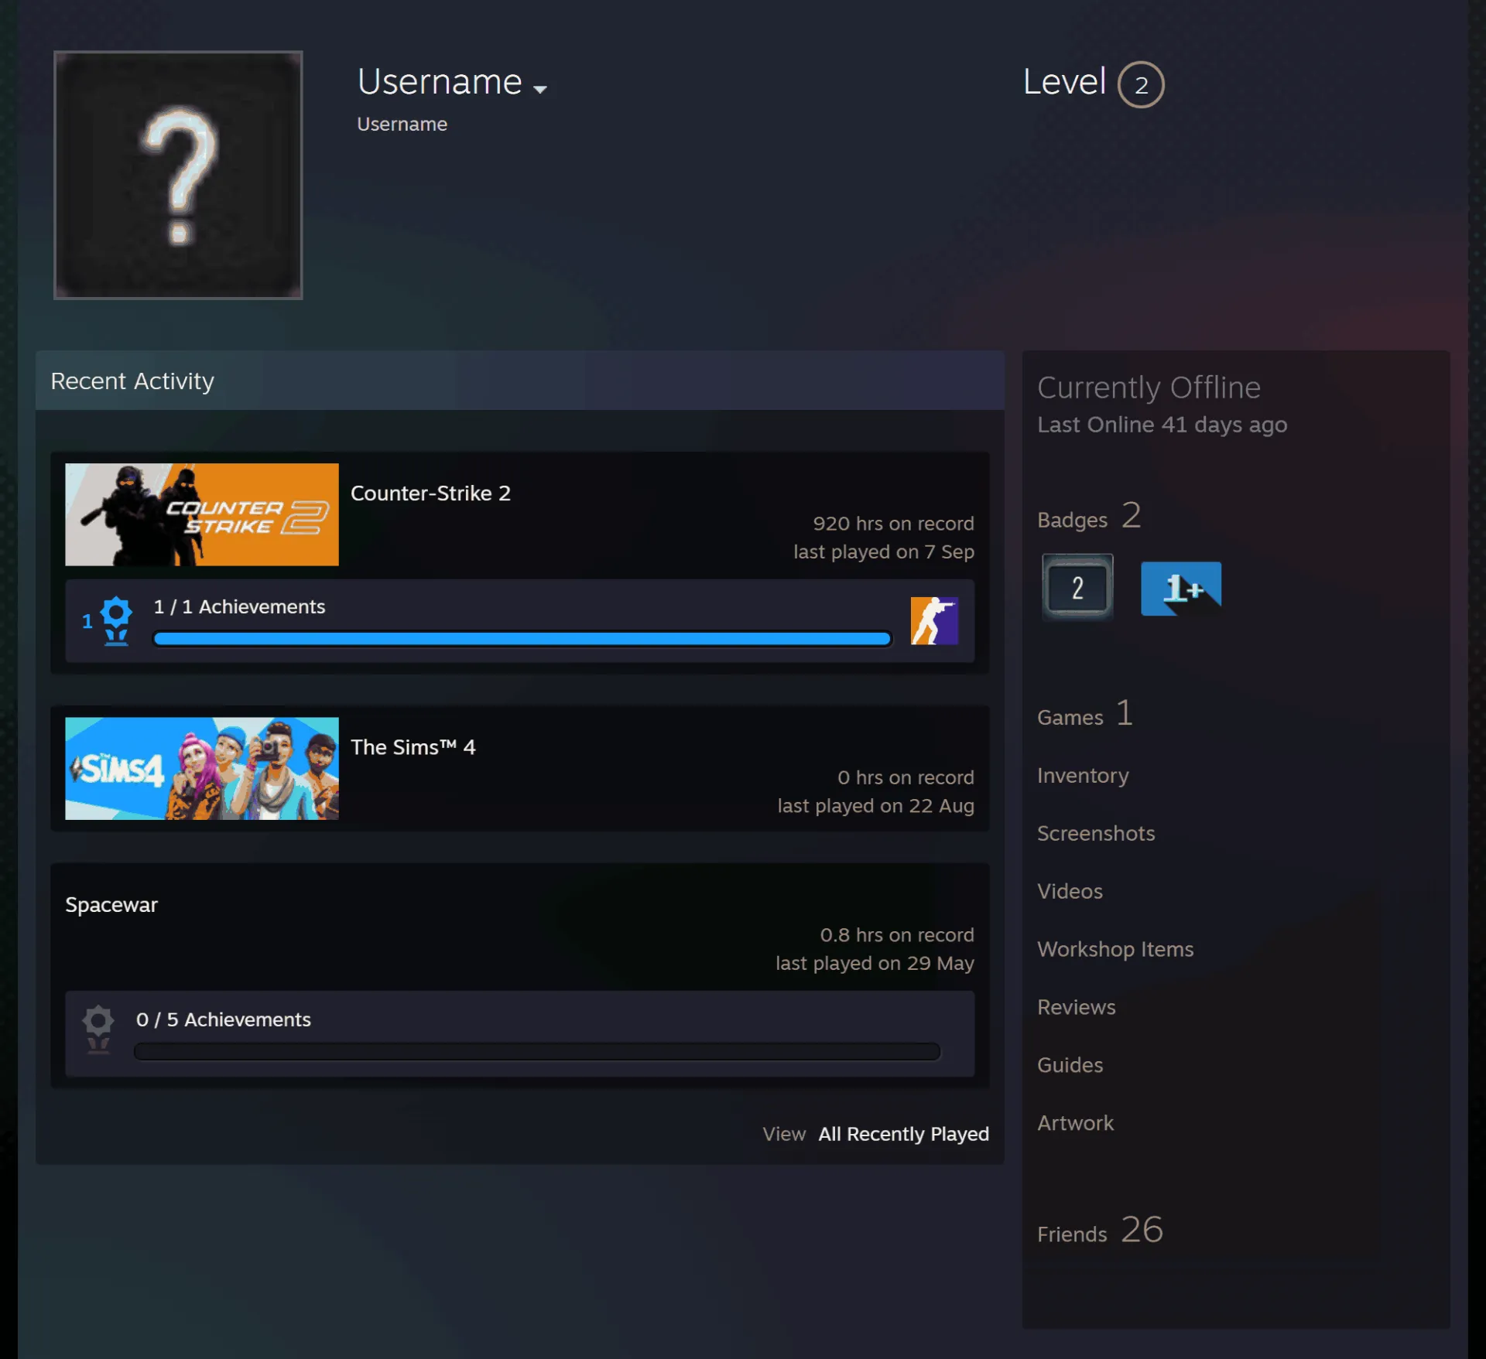The width and height of the screenshot is (1486, 1359).
Task: Click 'last played on 22 Aug' text
Action: point(875,806)
